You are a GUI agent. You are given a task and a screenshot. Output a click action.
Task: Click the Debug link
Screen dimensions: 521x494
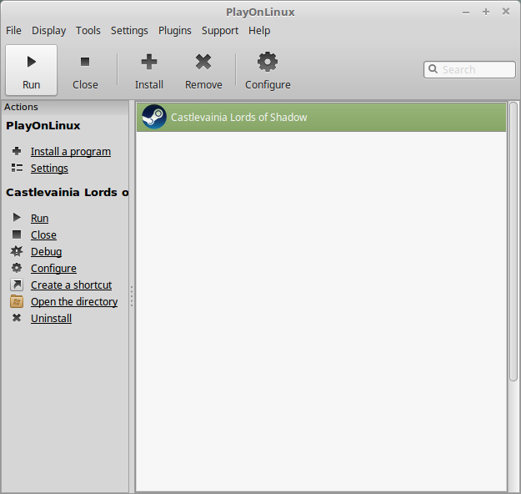click(46, 252)
